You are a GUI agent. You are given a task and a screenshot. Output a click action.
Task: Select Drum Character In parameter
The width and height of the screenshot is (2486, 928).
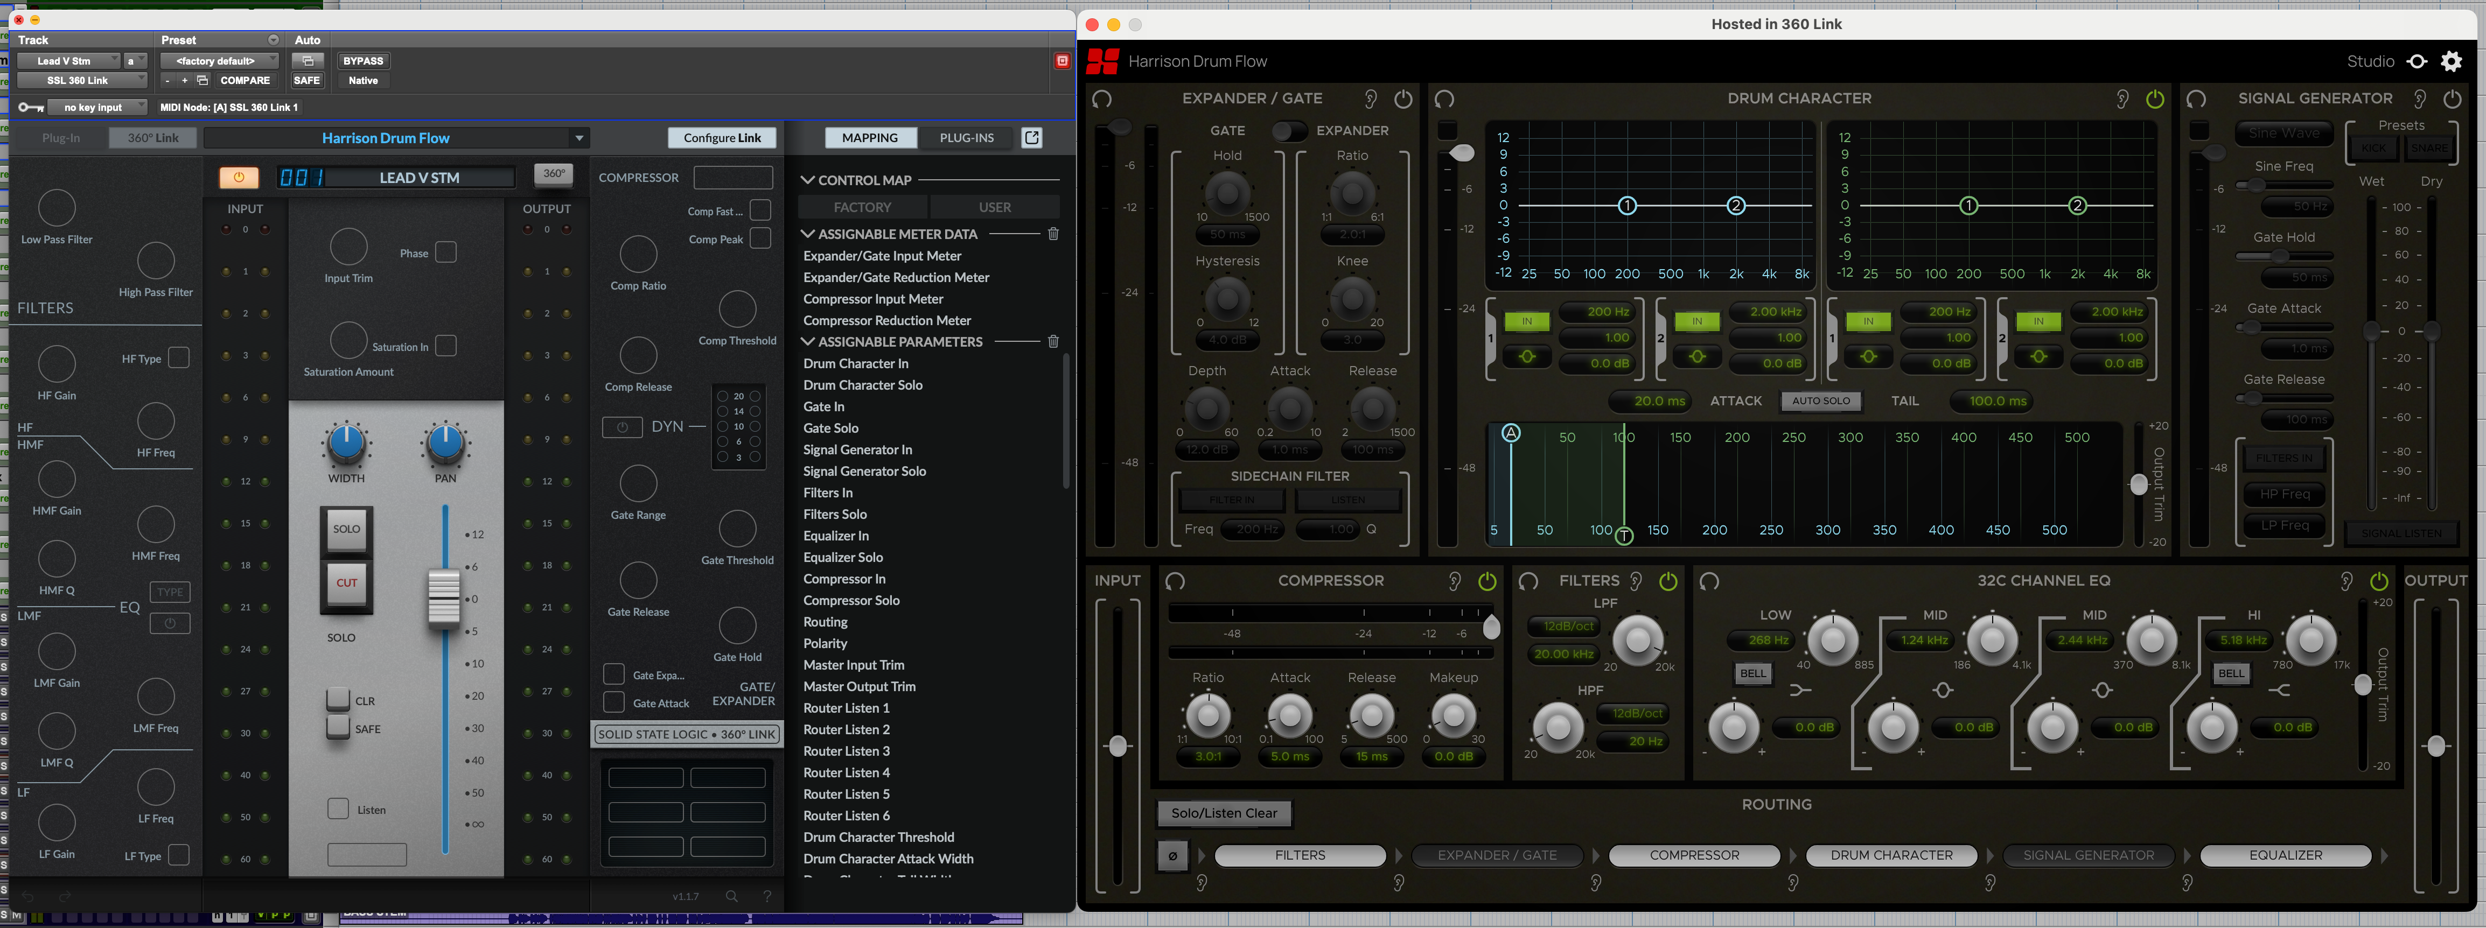click(856, 363)
